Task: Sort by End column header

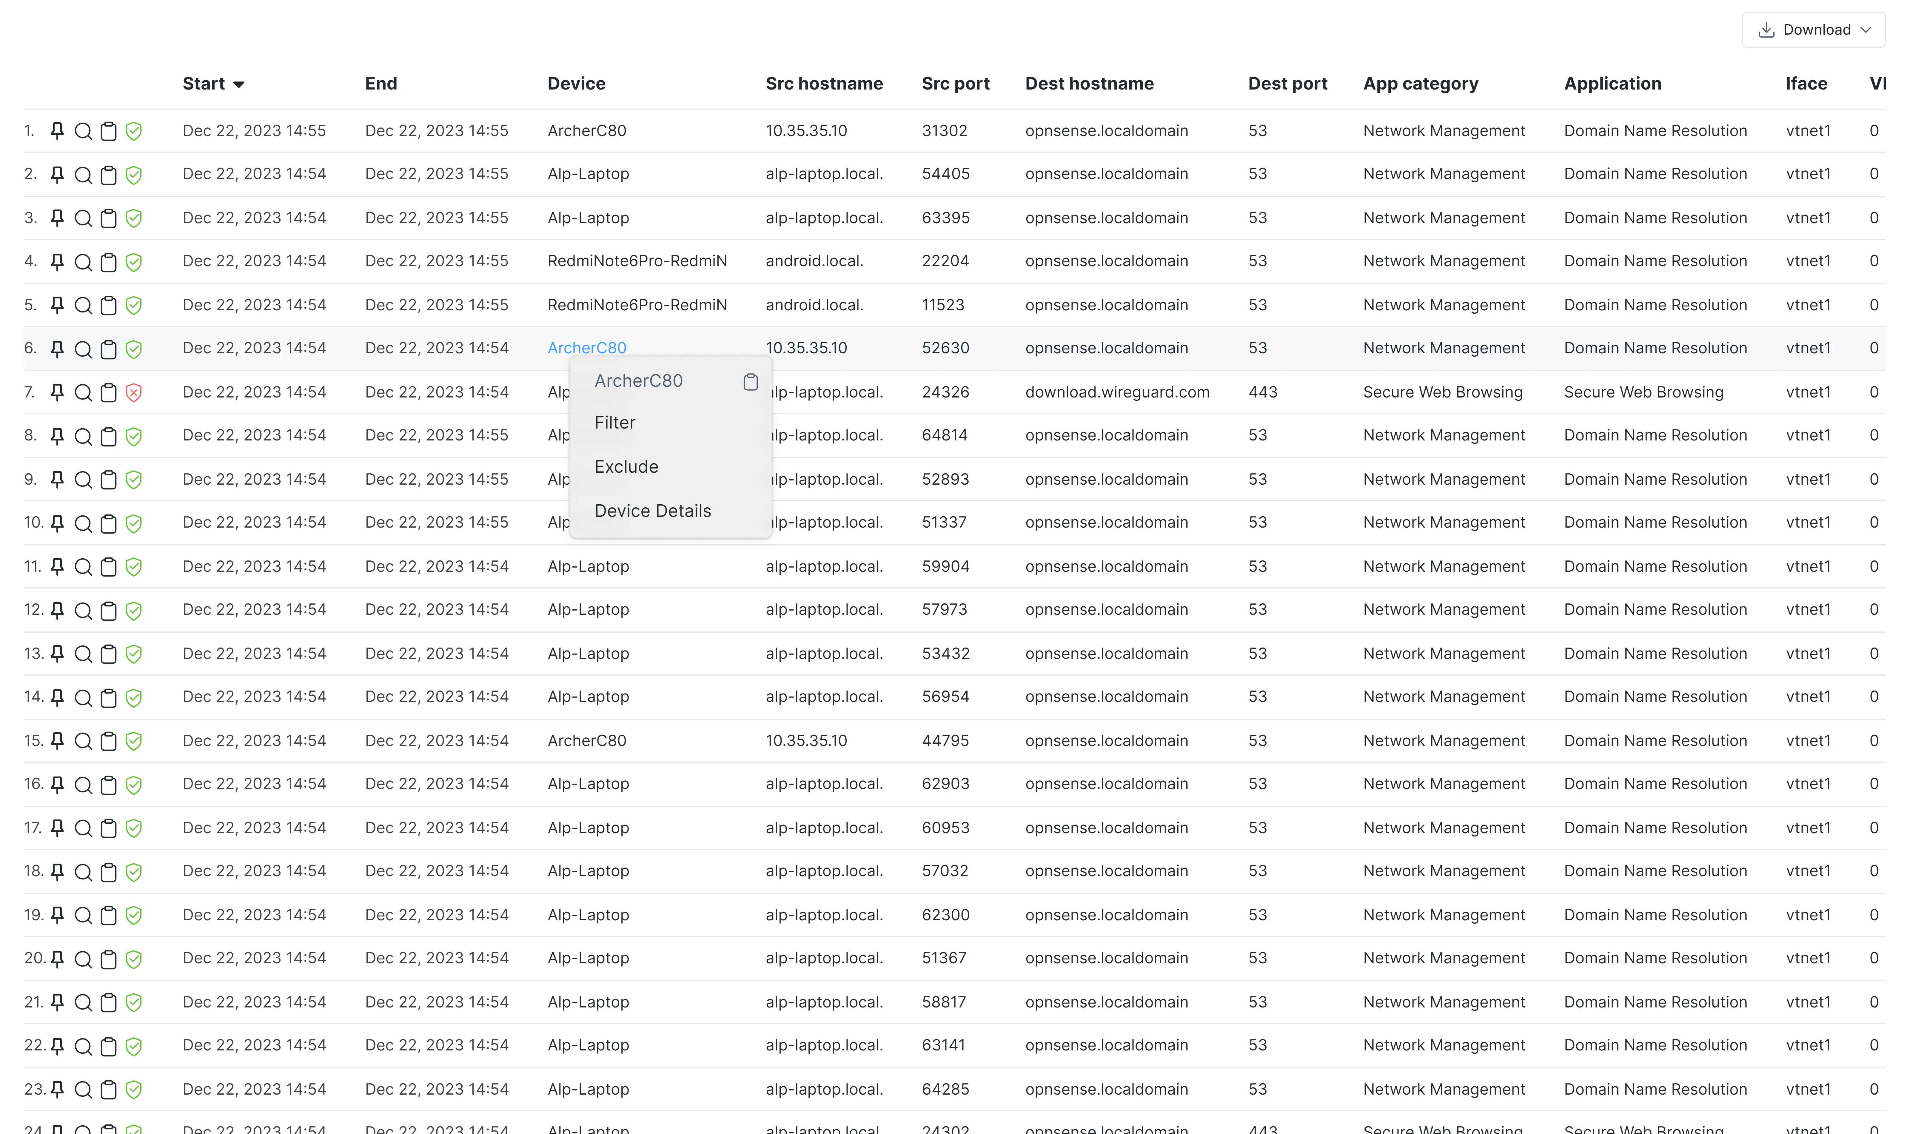Action: click(381, 83)
